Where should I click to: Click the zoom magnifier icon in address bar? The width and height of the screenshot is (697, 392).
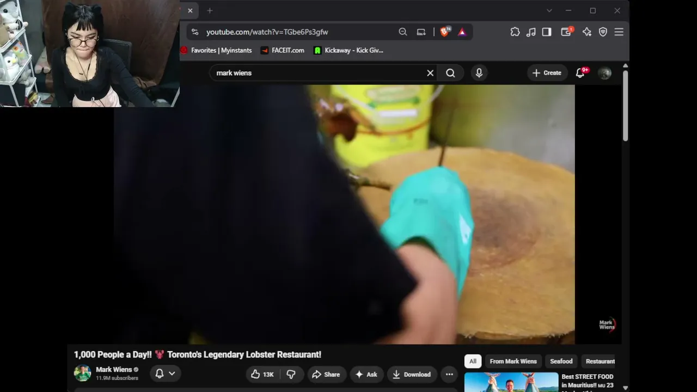tap(403, 32)
